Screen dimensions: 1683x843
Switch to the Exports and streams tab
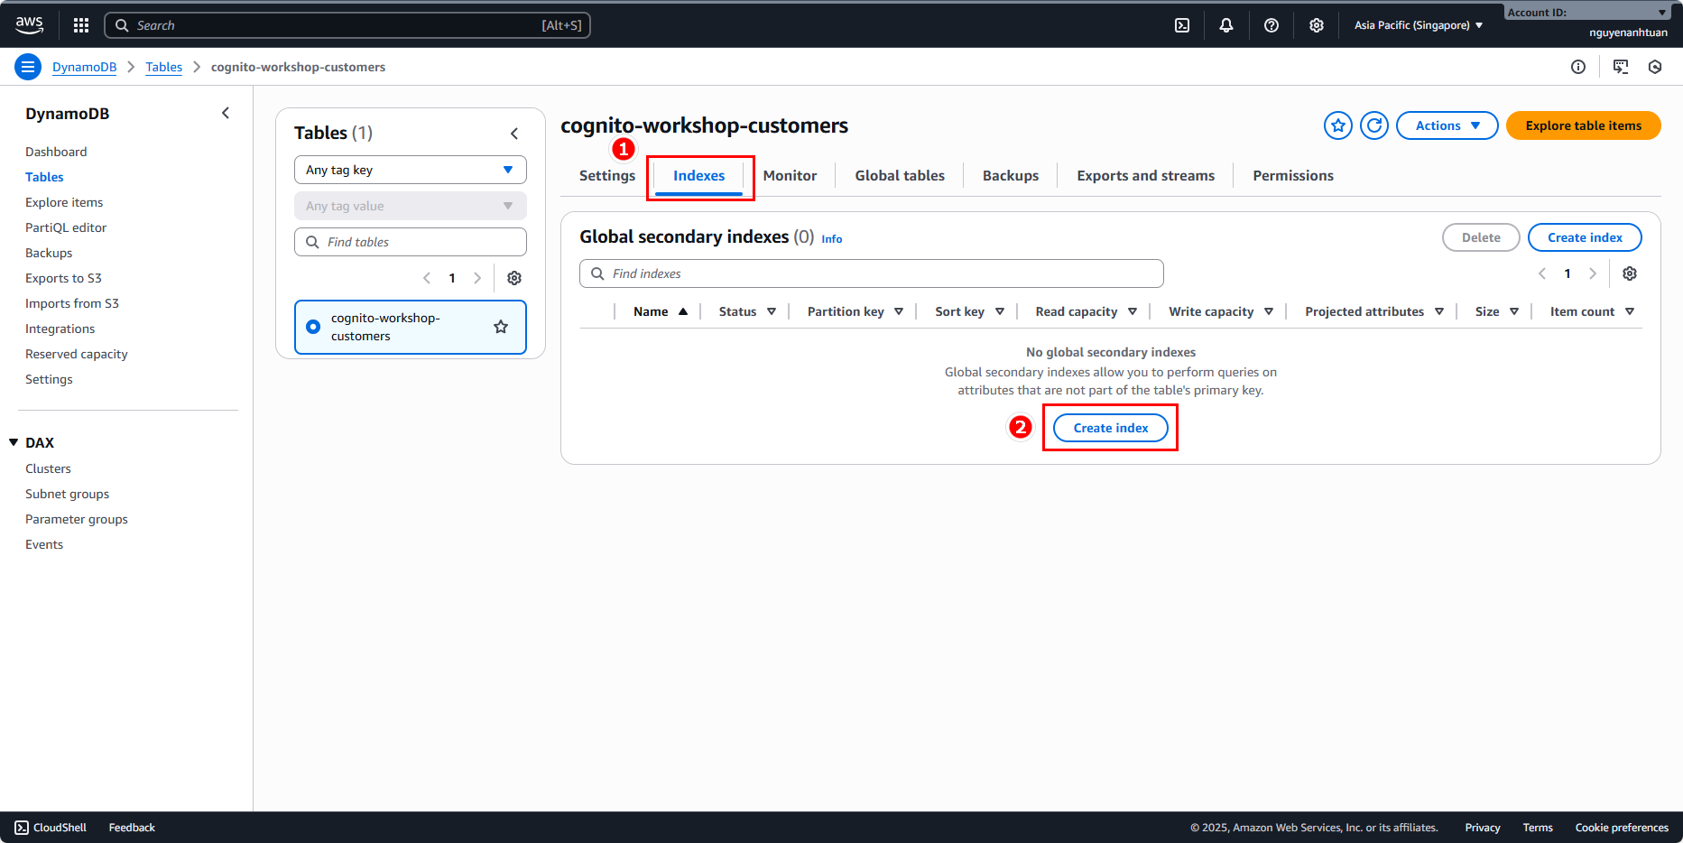click(x=1145, y=175)
